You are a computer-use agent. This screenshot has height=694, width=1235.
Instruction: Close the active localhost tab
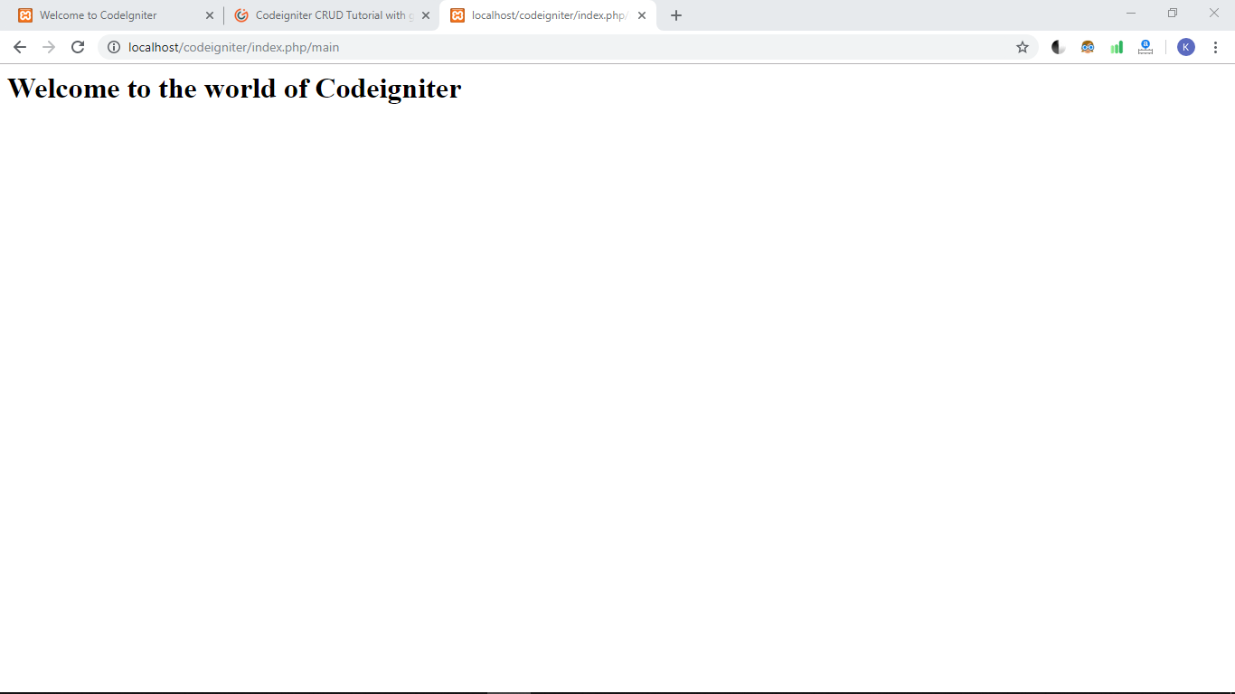642,15
